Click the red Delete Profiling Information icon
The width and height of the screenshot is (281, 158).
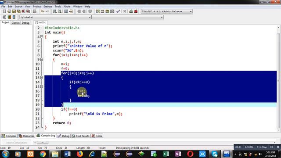[x=136, y=11]
